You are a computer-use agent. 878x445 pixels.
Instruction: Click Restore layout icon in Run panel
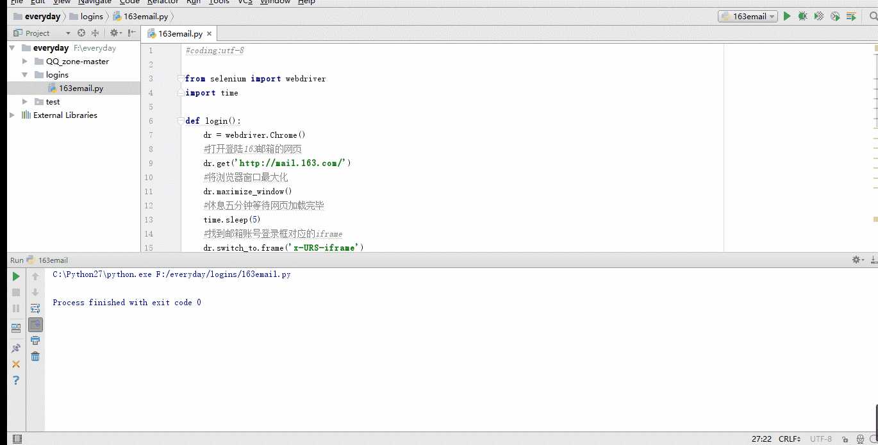tap(16, 328)
